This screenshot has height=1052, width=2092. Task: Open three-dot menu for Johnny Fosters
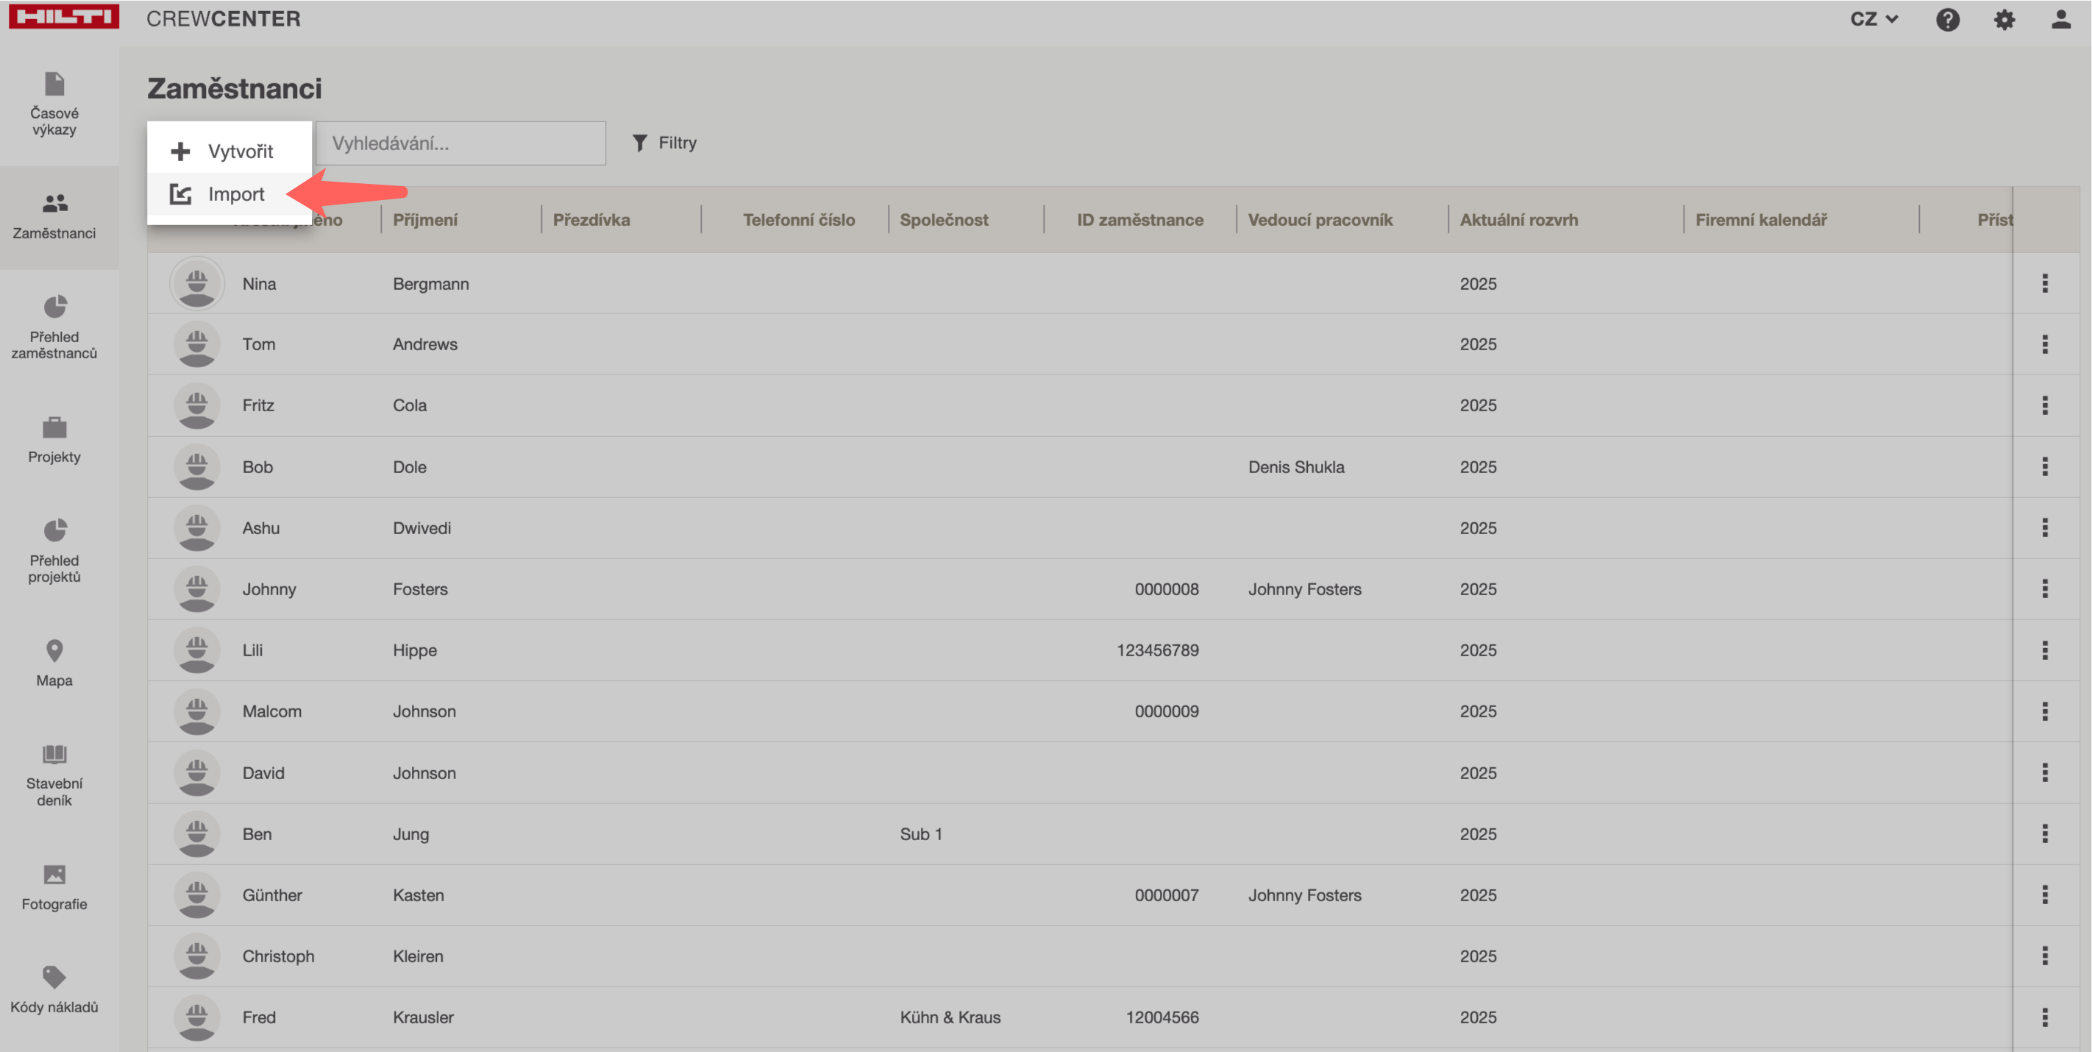click(2044, 589)
